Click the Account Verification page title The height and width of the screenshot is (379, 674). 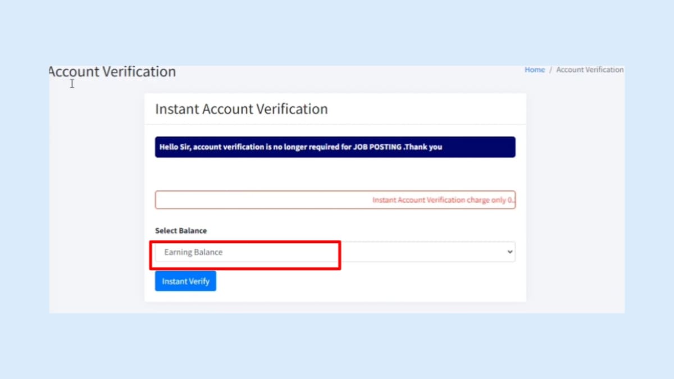click(112, 72)
